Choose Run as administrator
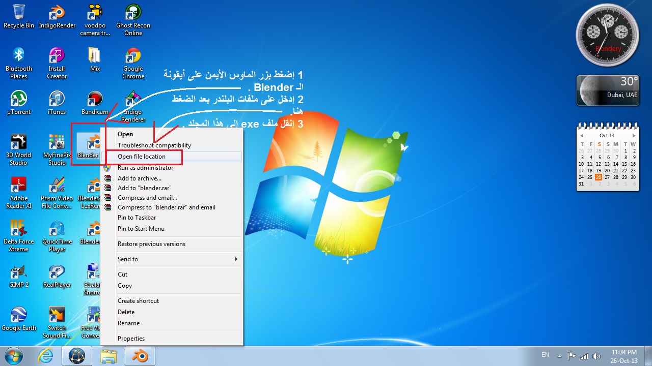This screenshot has width=652, height=366. 172,168
